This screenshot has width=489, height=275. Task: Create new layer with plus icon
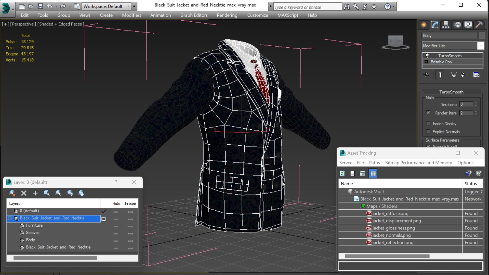pos(35,193)
